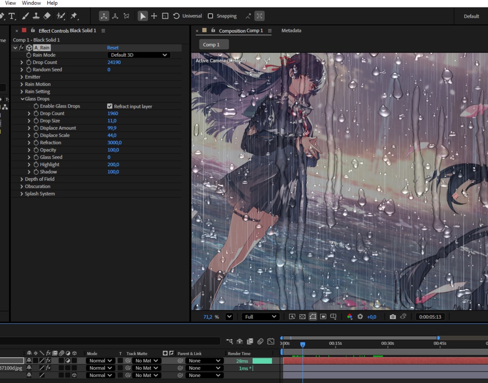Choose the Position move gizmo tool
This screenshot has height=383, width=488.
pos(154,16)
